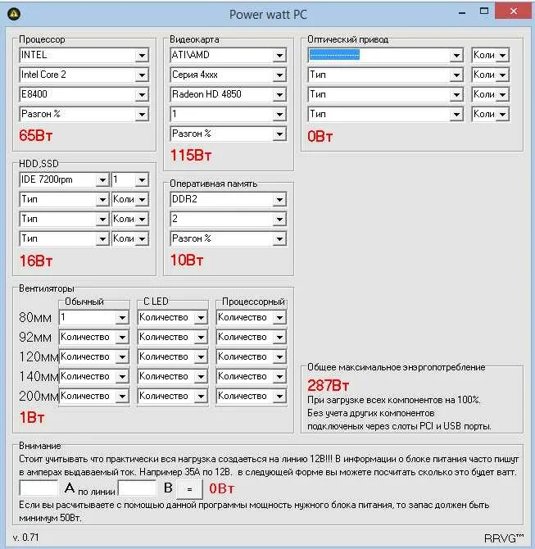
Task: Click the = calculate button
Action: [x=189, y=489]
